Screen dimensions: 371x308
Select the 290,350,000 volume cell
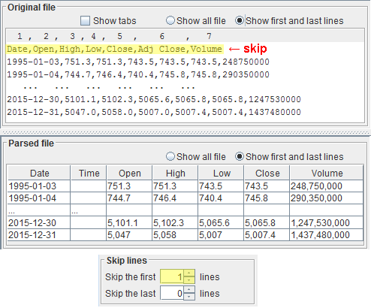(327, 198)
